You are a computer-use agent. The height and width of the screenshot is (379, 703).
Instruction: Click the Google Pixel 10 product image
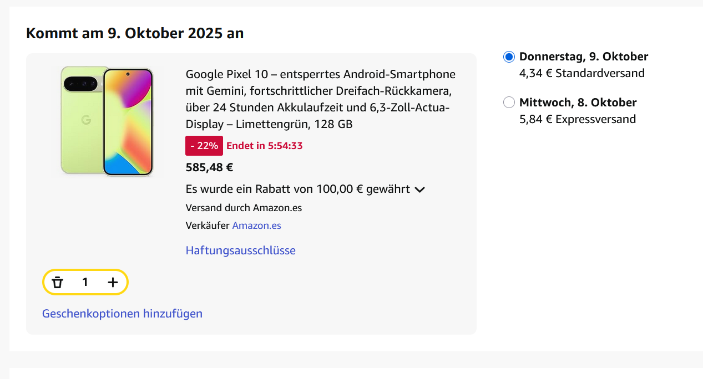click(x=107, y=120)
